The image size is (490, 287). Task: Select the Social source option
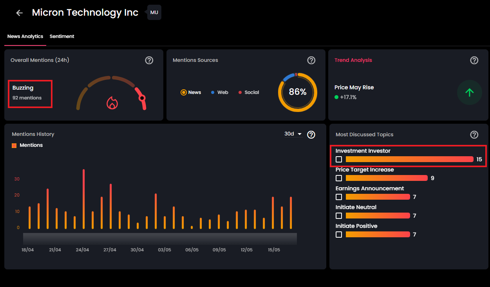249,92
